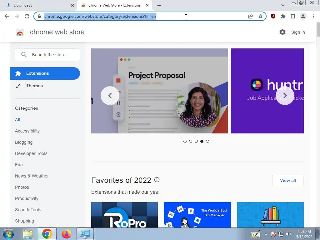Click the taskbar clock showing 4:02 PM
320x240 pixels.
tap(304, 234)
